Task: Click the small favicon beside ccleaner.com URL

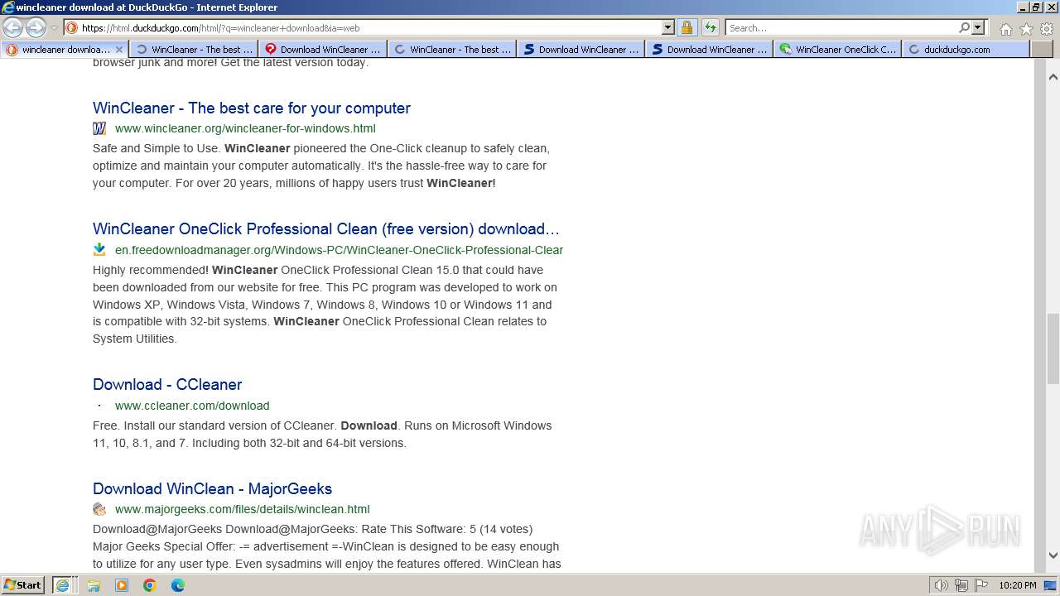Action: (99, 406)
